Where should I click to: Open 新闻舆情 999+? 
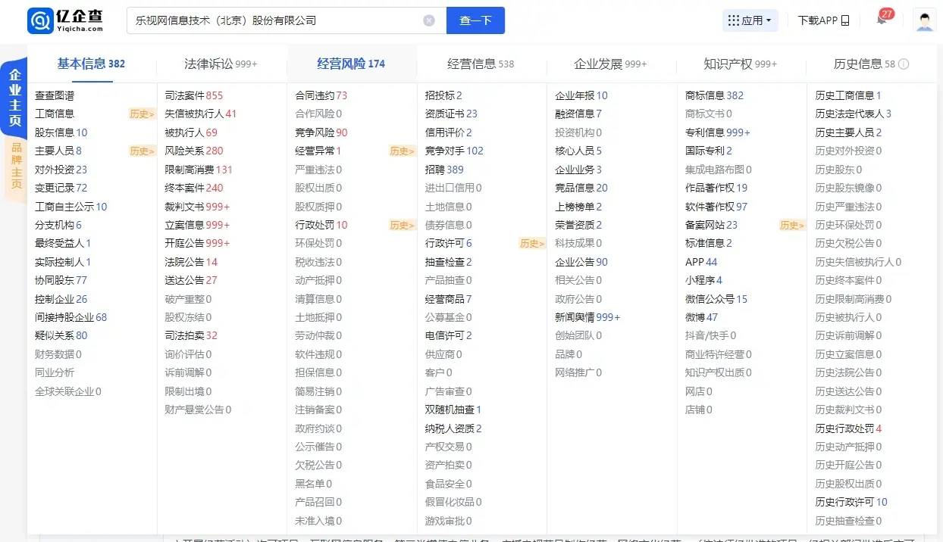coord(587,317)
